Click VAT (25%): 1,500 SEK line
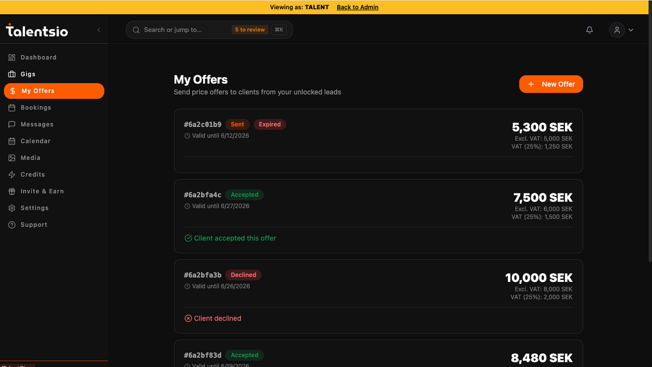The image size is (652, 367). (542, 217)
